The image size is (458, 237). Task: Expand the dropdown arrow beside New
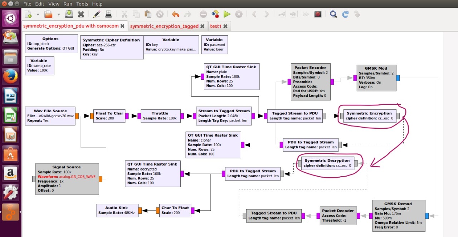click(x=38, y=15)
